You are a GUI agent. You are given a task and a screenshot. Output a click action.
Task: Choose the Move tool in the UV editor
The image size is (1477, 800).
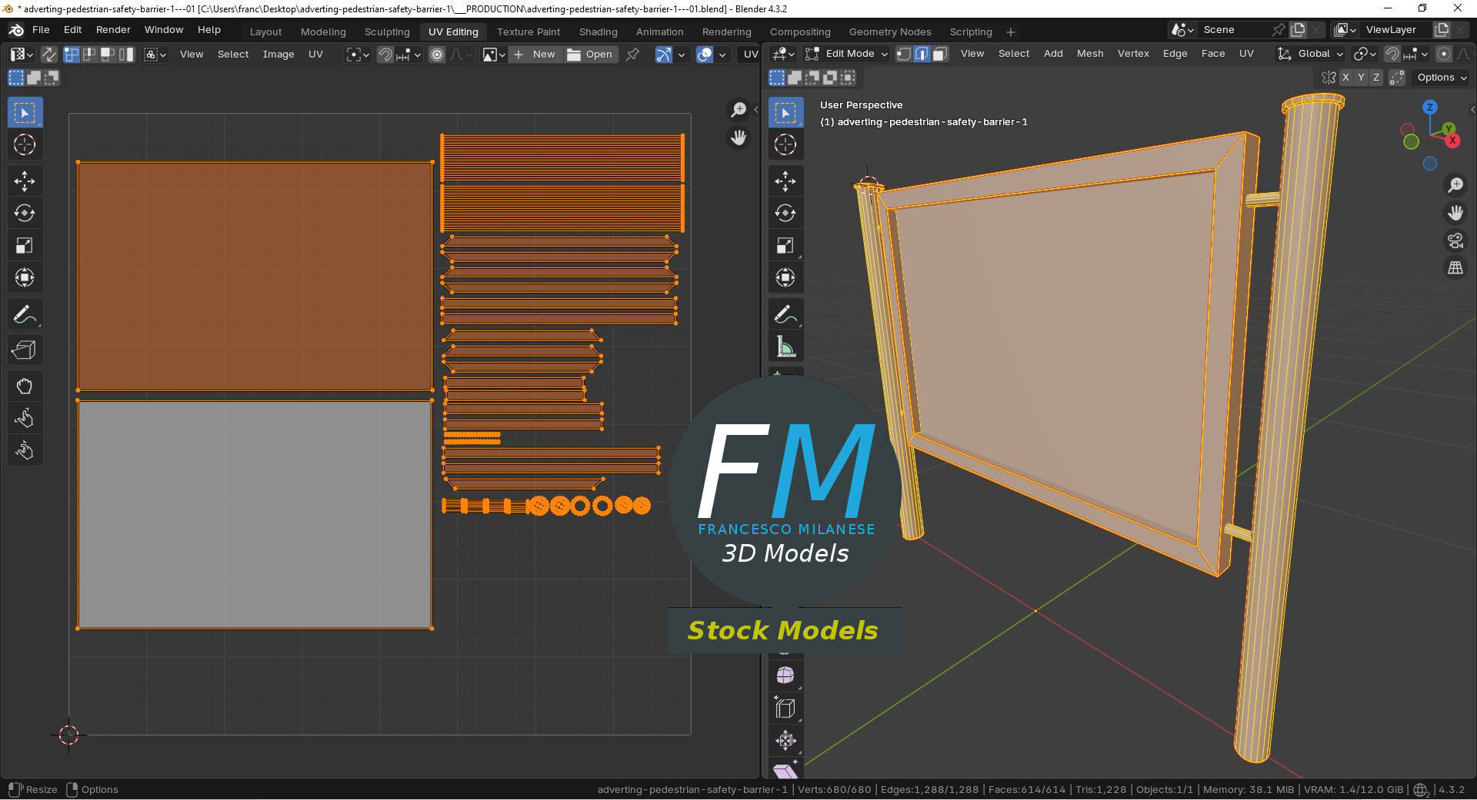25,181
